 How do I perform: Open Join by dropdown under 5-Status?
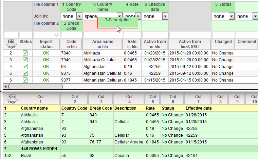(232, 16)
